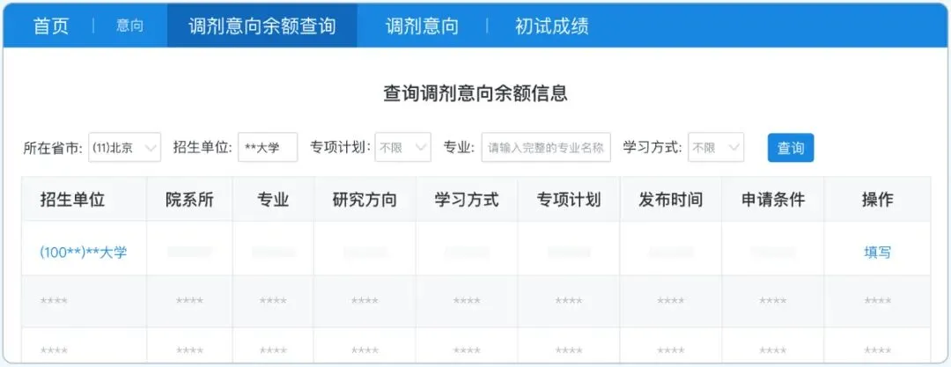Open the (100**)**大学 link
The height and width of the screenshot is (367, 951).
point(83,253)
